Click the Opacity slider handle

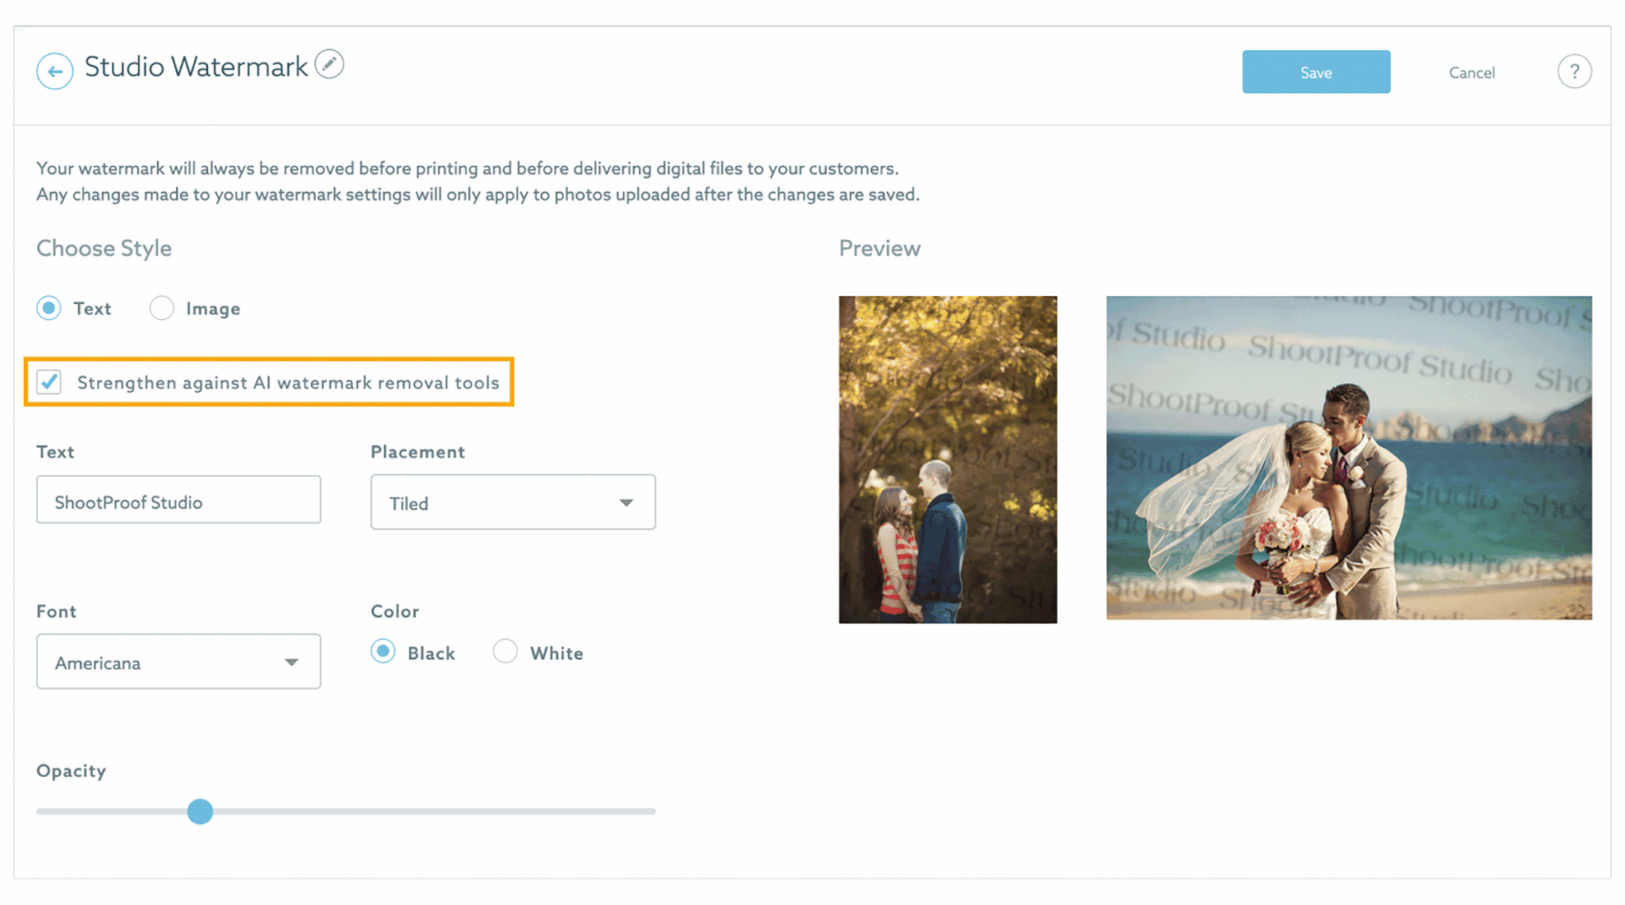[x=200, y=811]
